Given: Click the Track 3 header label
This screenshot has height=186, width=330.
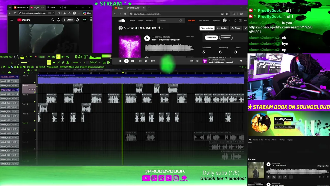Looking at the screenshot, I should point(25,95).
